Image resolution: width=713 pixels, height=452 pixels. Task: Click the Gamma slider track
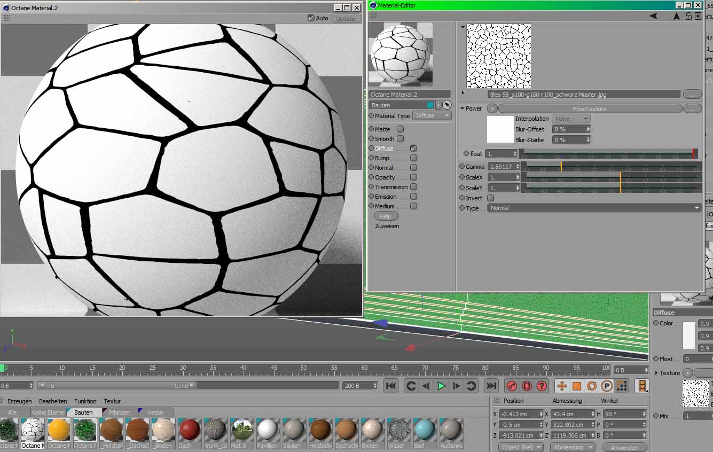coord(611,167)
